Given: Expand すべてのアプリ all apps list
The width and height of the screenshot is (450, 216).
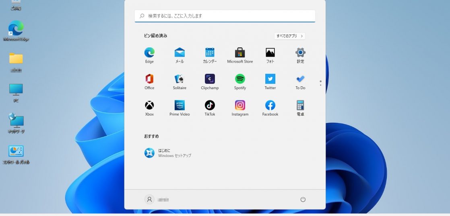Looking at the screenshot, I should coord(289,36).
